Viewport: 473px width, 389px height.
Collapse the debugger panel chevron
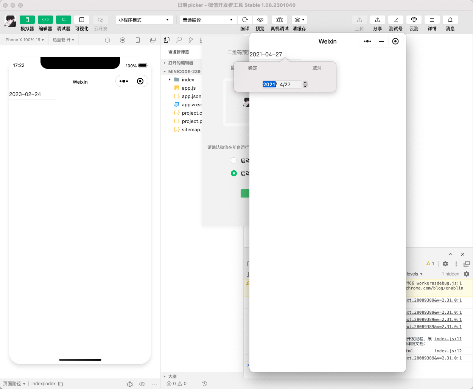pyautogui.click(x=450, y=254)
